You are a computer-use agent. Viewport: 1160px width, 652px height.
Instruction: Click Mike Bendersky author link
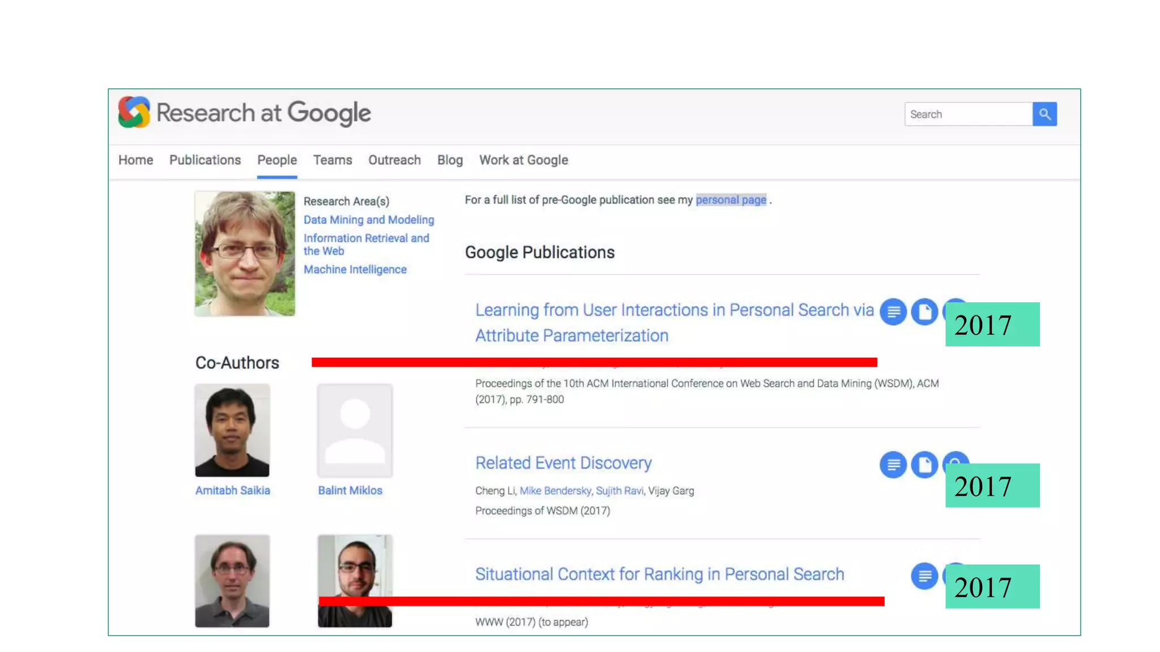coord(555,491)
